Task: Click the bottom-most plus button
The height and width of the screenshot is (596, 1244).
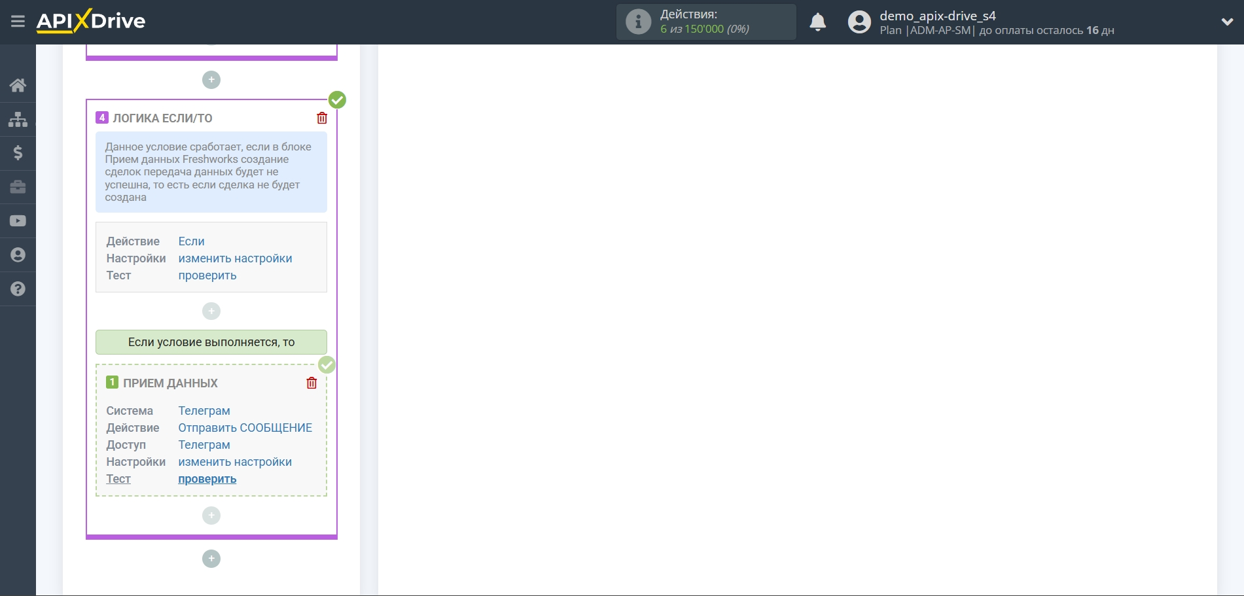Action: pyautogui.click(x=211, y=559)
